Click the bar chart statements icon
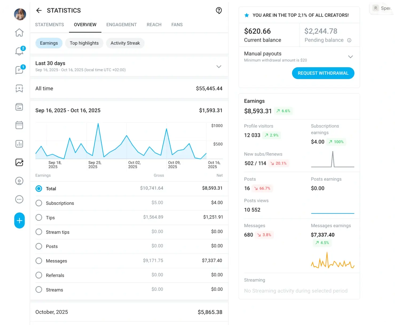 (x=19, y=144)
